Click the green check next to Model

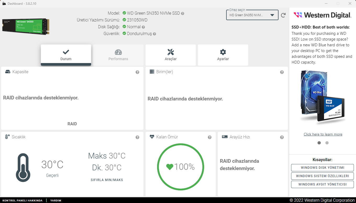tap(124, 13)
